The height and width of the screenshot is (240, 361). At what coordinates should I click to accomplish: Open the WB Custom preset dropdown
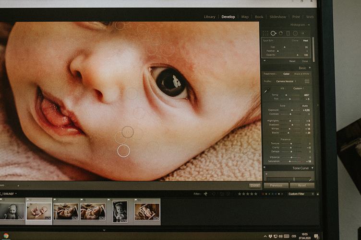click(299, 89)
